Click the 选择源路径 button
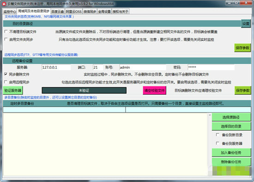Viewport: 254px width, 182px height. coord(231,117)
